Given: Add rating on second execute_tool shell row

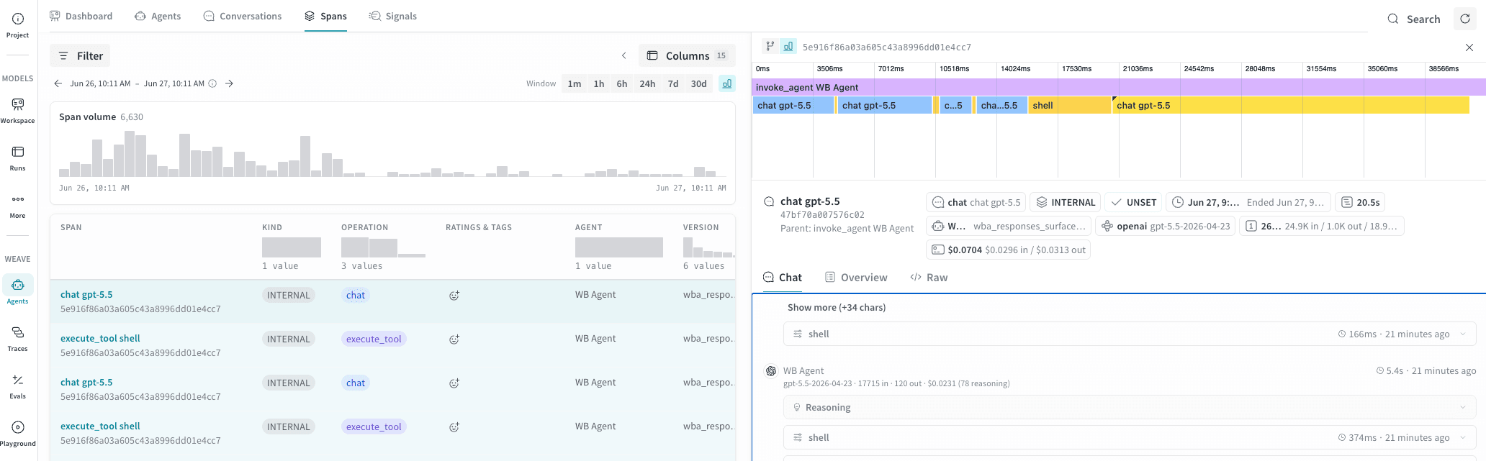Looking at the screenshot, I should 454,427.
